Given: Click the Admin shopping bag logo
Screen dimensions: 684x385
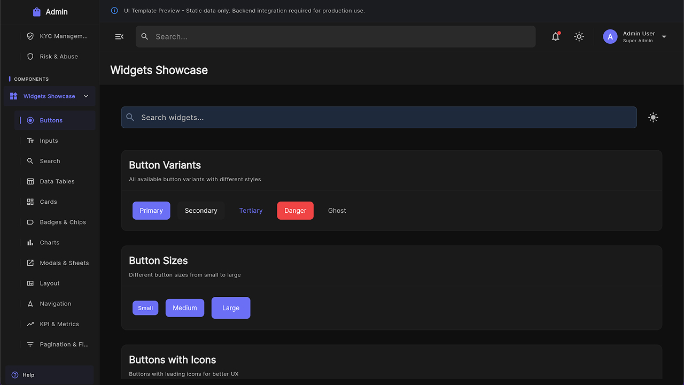Looking at the screenshot, I should coord(36,12).
